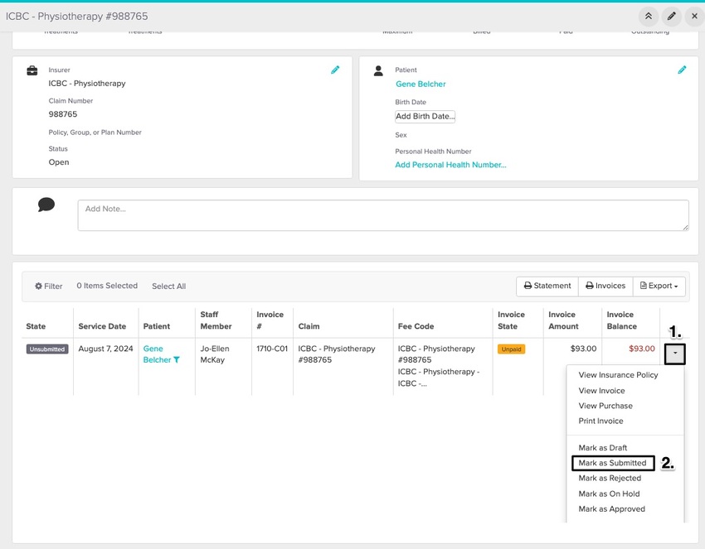
Task: Click invoice number 1710-C01 cell
Action: coord(272,349)
